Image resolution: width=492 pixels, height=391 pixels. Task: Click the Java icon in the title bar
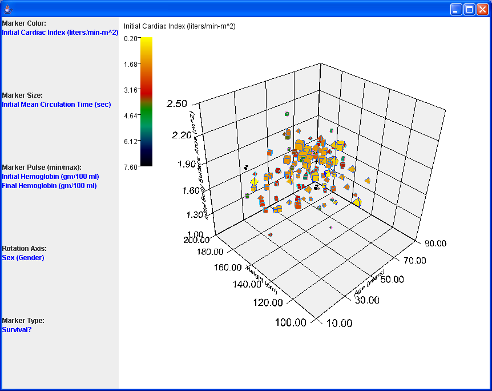coord(7,9)
